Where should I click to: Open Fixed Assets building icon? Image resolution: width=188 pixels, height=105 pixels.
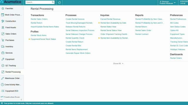3,27
